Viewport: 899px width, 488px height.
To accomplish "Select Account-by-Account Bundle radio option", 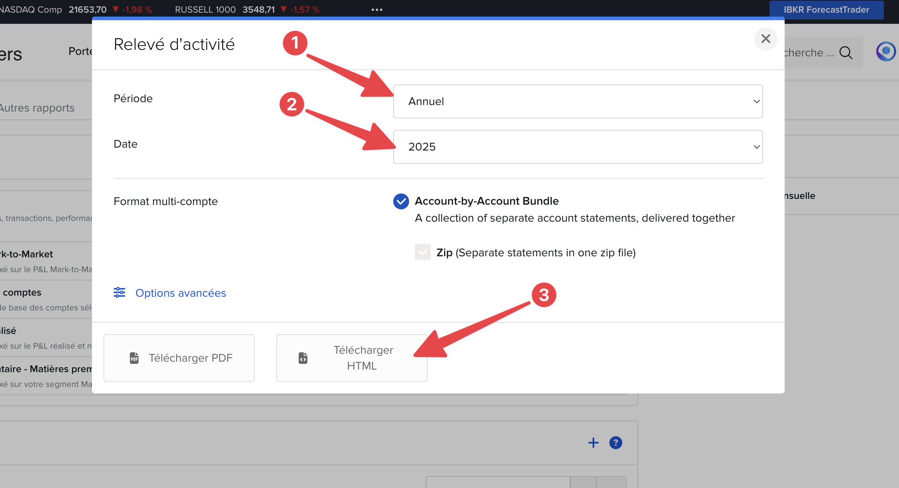I will [401, 201].
